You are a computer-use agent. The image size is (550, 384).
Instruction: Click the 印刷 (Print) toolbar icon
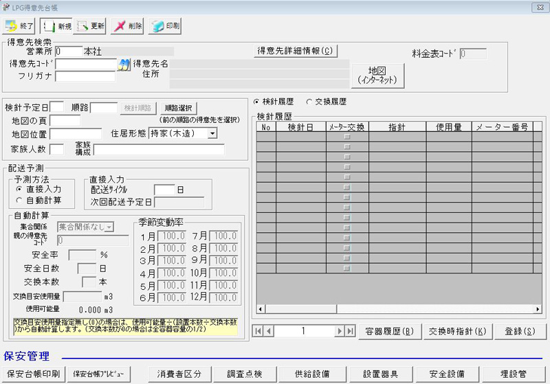point(165,26)
